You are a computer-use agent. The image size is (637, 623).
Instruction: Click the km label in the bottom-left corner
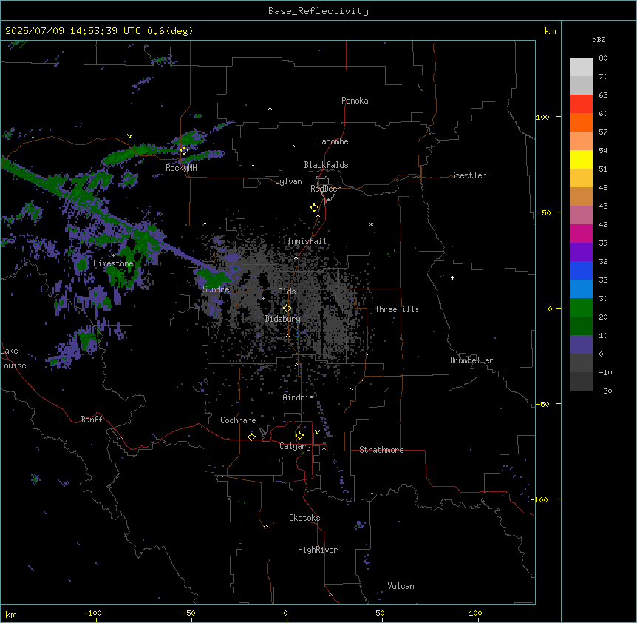coord(11,614)
